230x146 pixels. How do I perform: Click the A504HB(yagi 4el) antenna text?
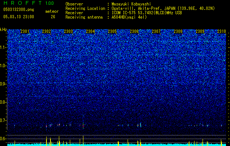coord(129,17)
